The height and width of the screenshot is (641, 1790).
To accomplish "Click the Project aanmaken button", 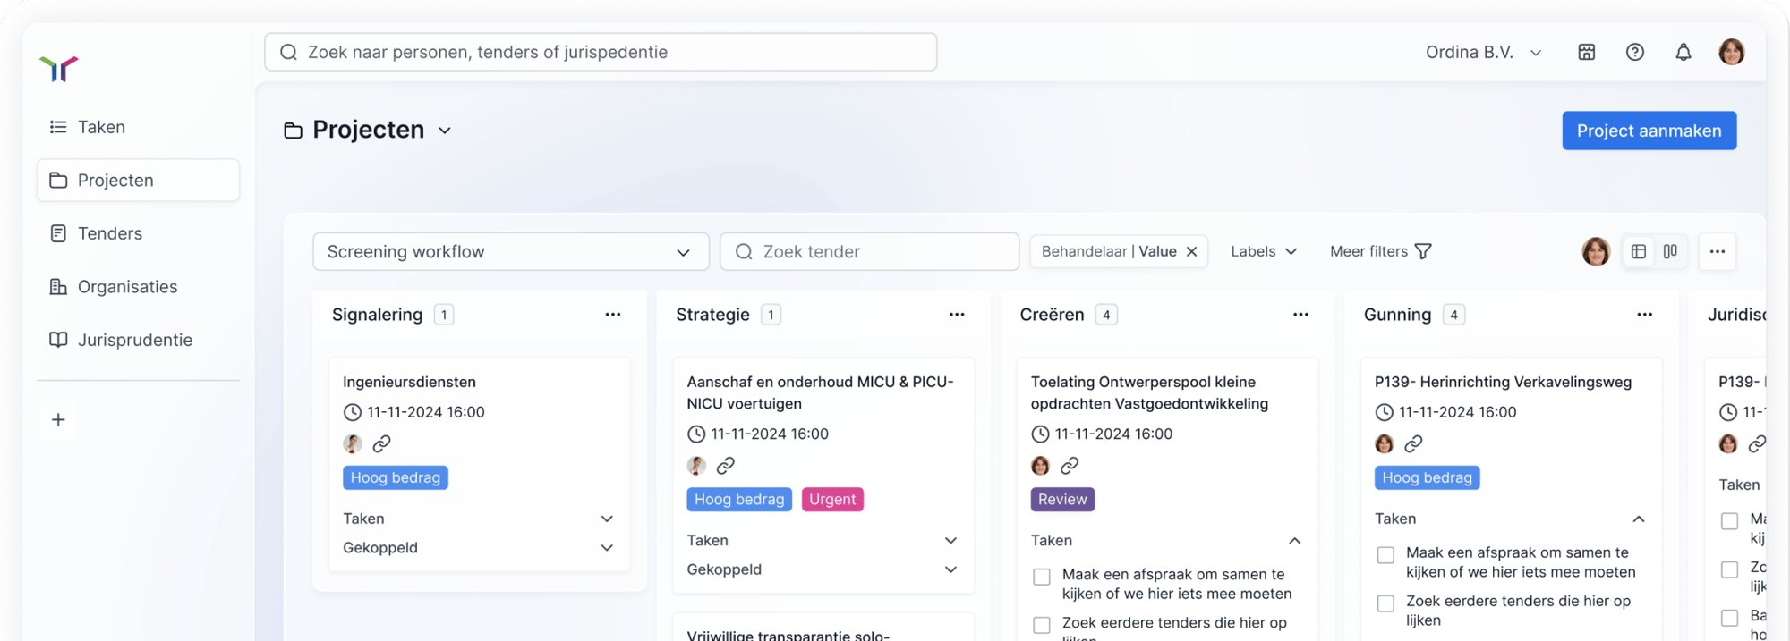I will (1649, 131).
